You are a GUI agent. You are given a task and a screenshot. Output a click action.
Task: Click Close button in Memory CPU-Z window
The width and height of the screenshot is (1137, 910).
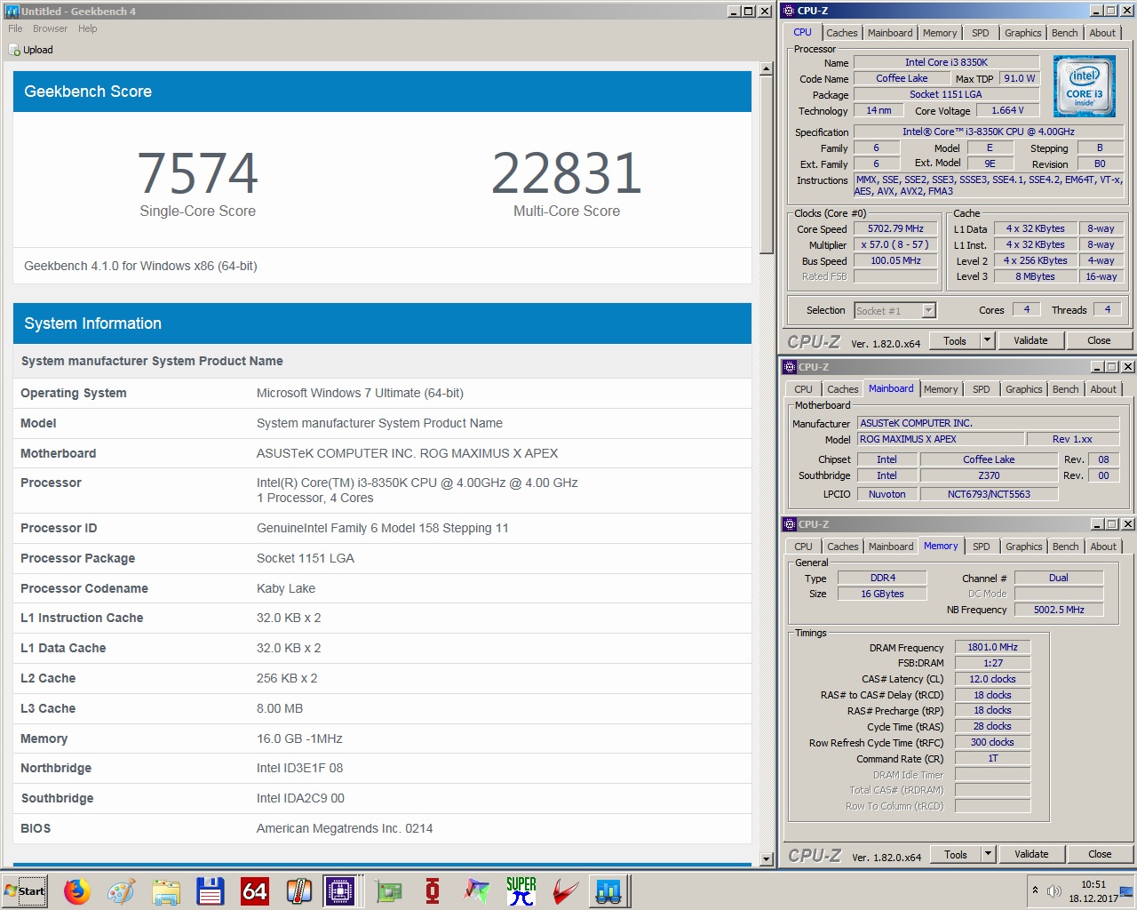(1100, 854)
